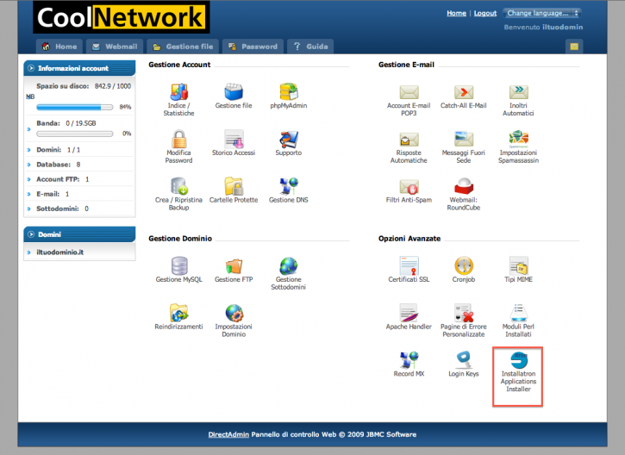Open Crea / Ripristina Backup
Image resolution: width=625 pixels, height=455 pixels.
click(x=179, y=186)
